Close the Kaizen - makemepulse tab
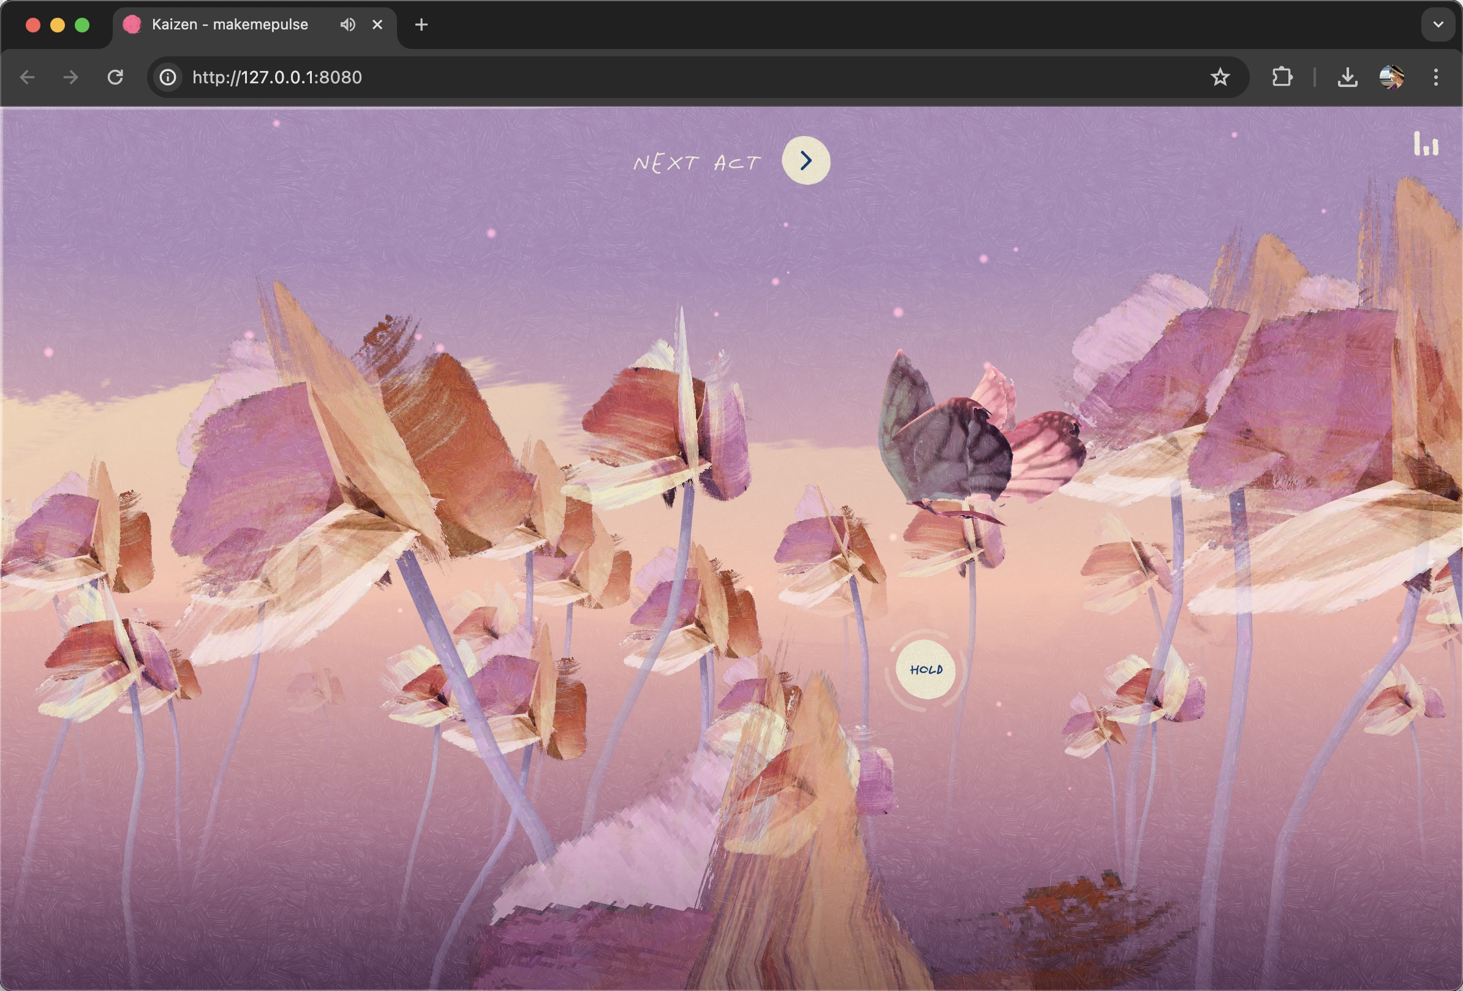The height and width of the screenshot is (991, 1463). click(x=377, y=24)
